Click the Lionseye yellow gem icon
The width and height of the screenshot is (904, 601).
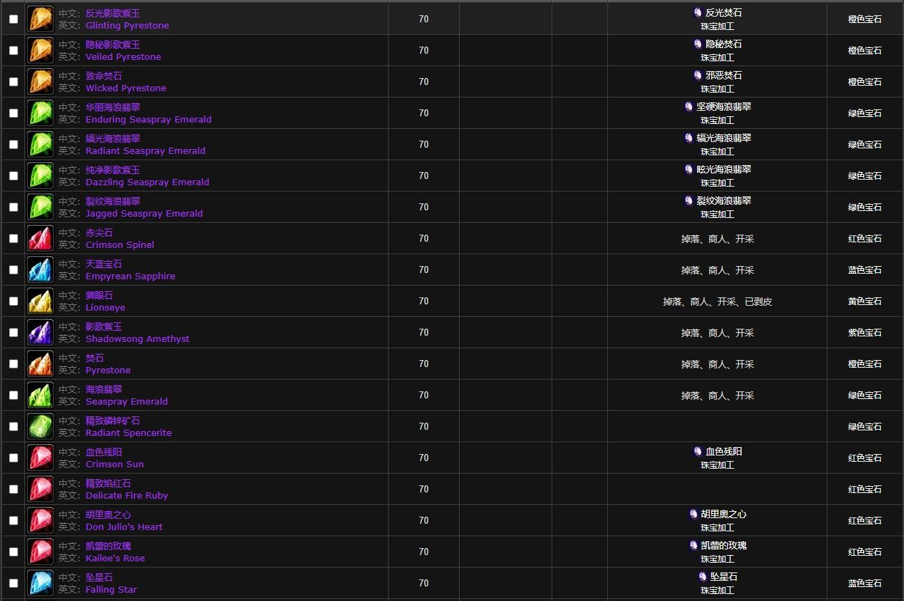click(40, 301)
